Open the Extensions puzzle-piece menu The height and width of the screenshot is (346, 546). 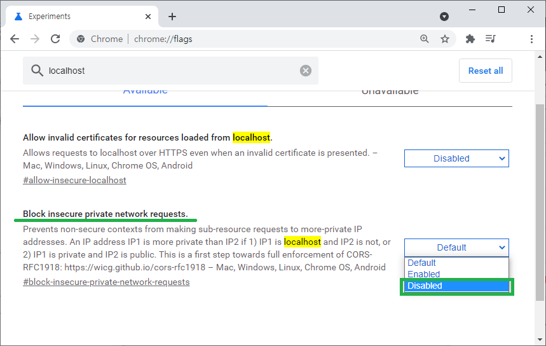point(470,39)
